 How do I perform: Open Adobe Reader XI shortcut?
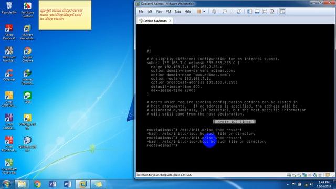9,32
